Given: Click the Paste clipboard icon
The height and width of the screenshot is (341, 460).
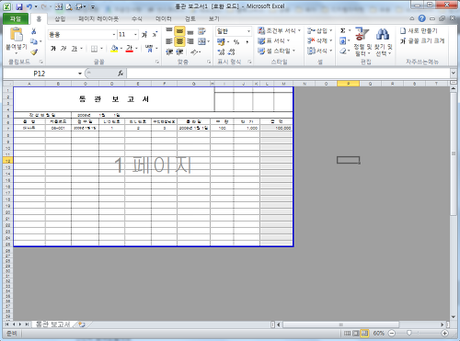Looking at the screenshot, I should (17, 34).
